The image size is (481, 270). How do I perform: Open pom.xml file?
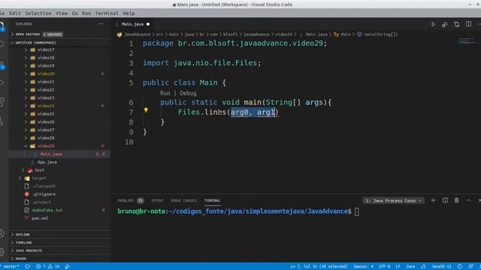click(40, 218)
